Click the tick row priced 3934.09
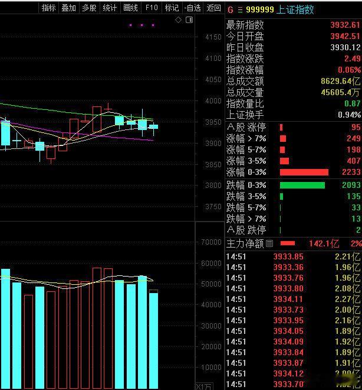This screenshot has height=390, width=362. click(293, 342)
